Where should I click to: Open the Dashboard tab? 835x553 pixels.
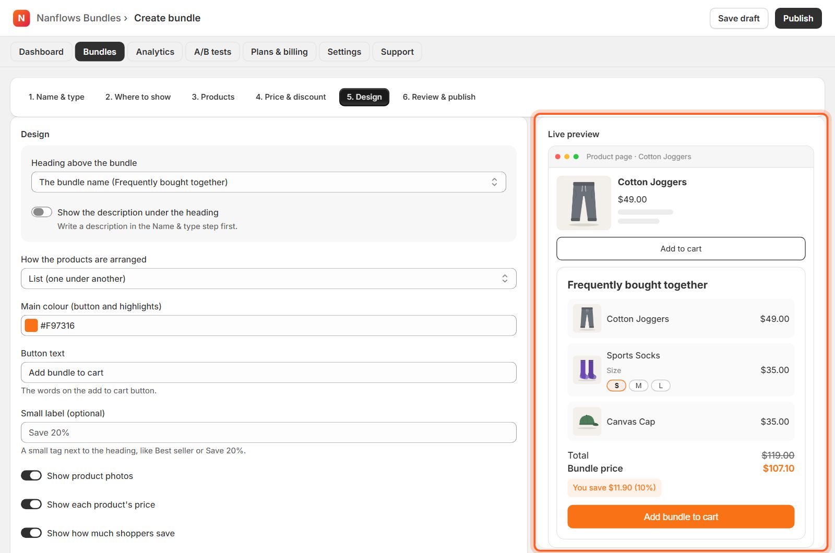pos(41,52)
